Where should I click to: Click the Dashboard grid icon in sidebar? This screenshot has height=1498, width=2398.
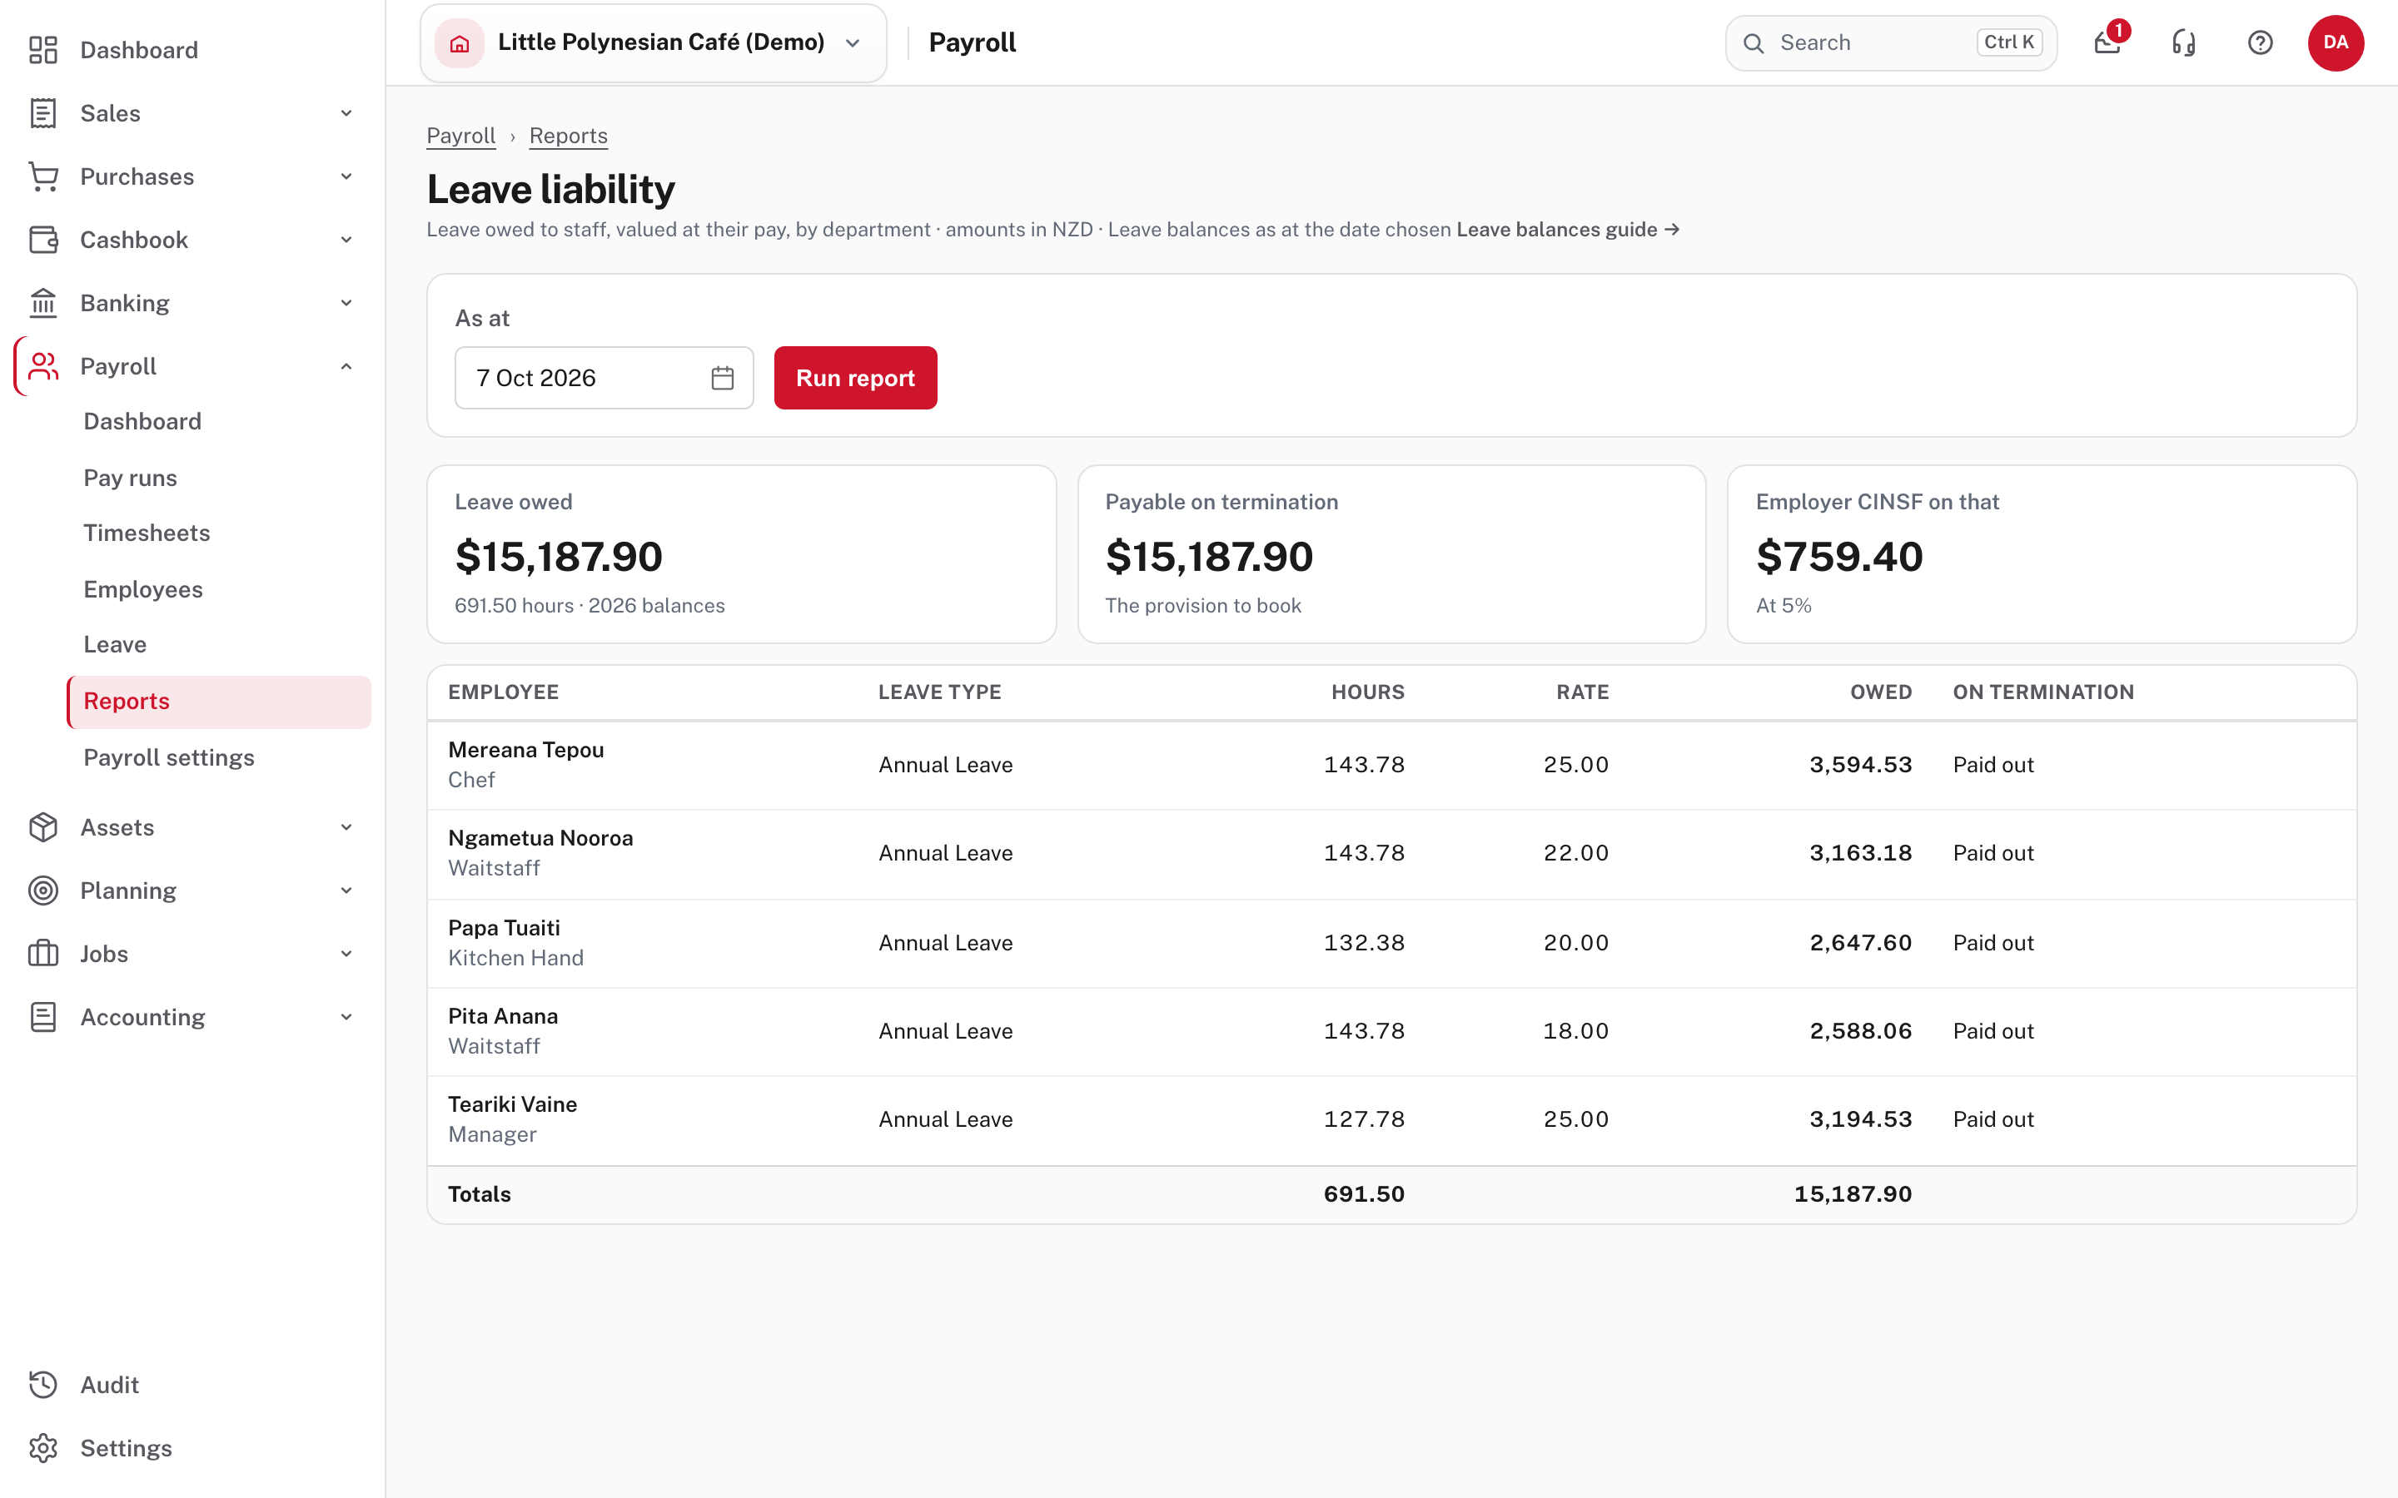42,50
